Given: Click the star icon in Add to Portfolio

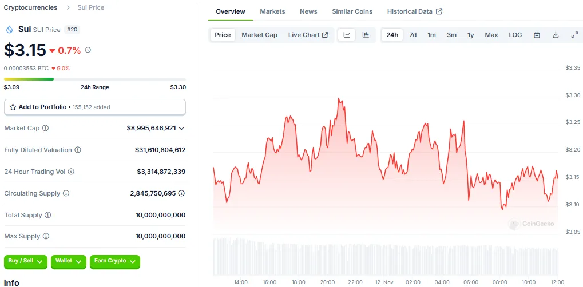Looking at the screenshot, I should [x=13, y=107].
